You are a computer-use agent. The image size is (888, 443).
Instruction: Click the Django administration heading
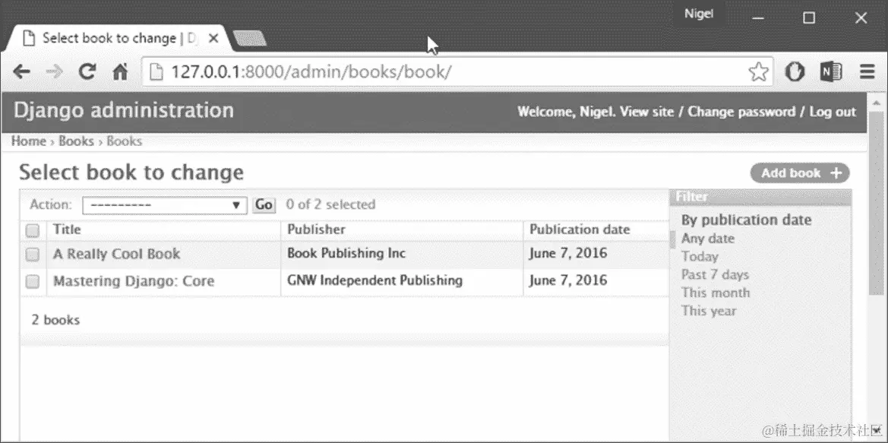[x=124, y=110]
